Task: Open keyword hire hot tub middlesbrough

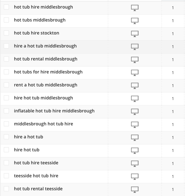Action: (x=43, y=98)
